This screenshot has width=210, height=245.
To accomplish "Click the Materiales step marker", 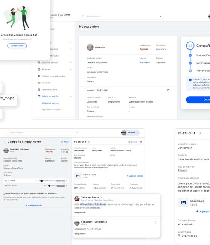I will point(190,63).
